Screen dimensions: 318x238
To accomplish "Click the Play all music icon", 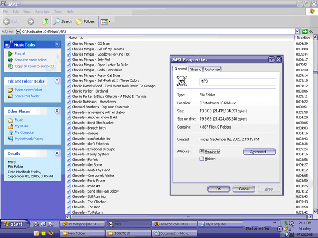I will click(x=10, y=54).
